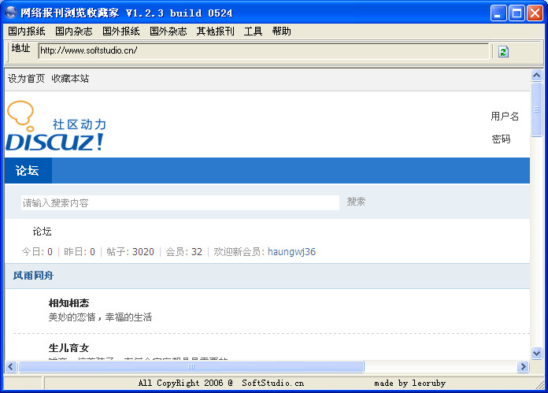Click the 美妙的恋情，幸福的生活 description
This screenshot has width=548, height=393.
[x=100, y=317]
